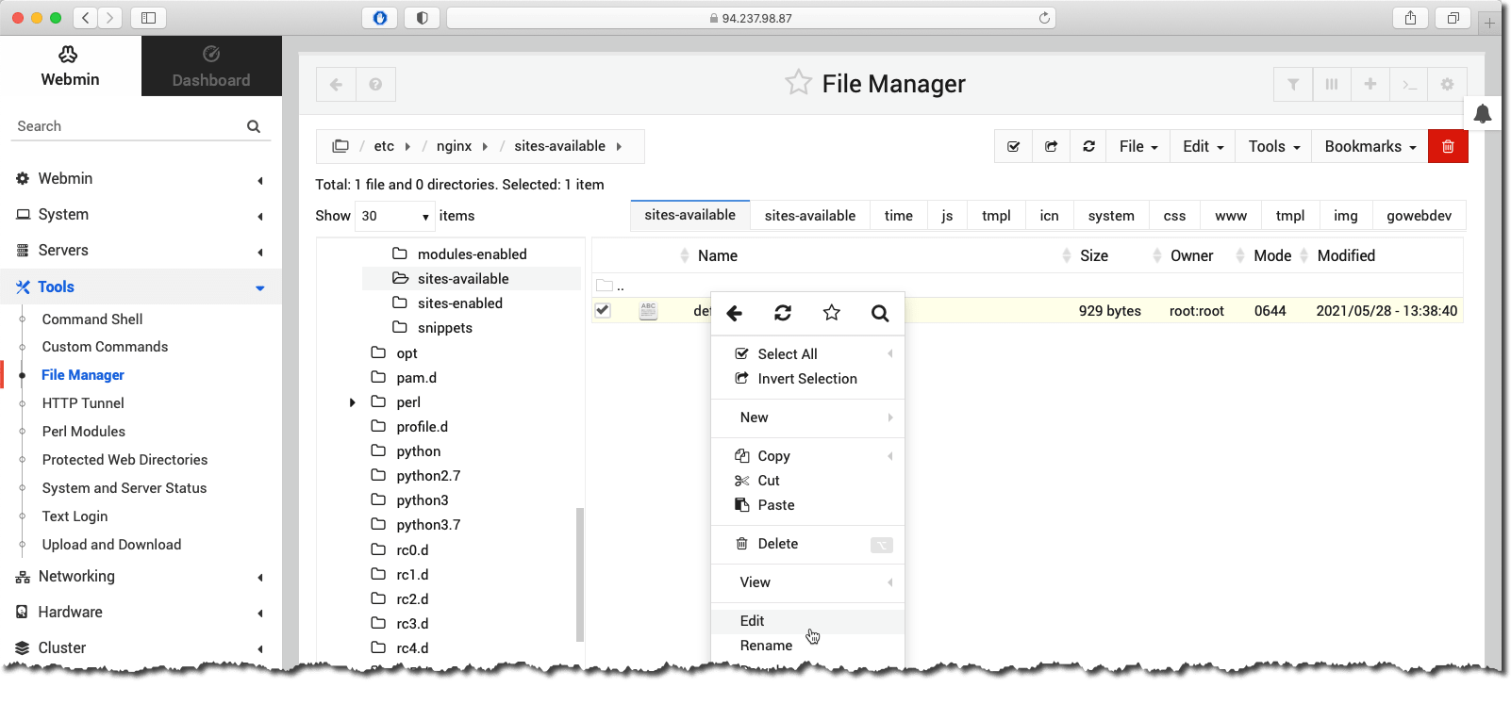
Task: Click context menu refresh icon
Action: (x=783, y=313)
